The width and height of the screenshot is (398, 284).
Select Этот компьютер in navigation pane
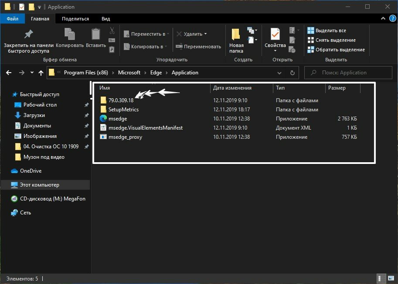[45, 185]
